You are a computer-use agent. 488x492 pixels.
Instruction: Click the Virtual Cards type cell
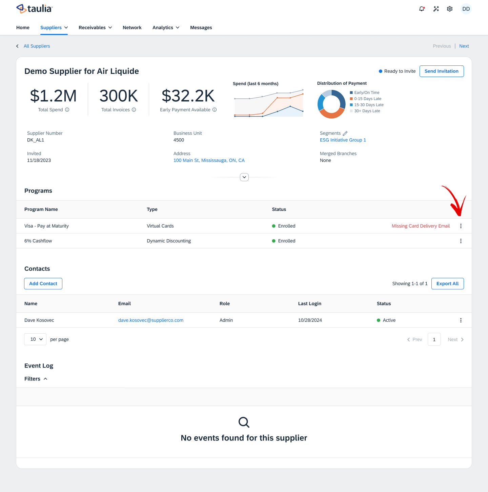pos(160,226)
